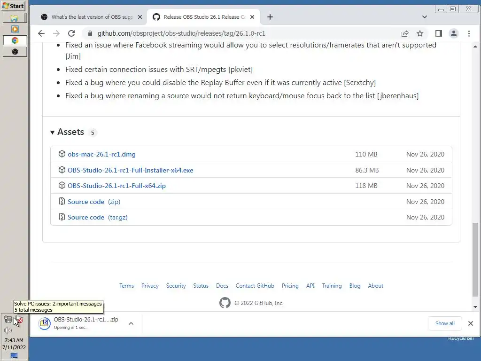
Task: Open the Security footer link
Action: [x=176, y=286]
